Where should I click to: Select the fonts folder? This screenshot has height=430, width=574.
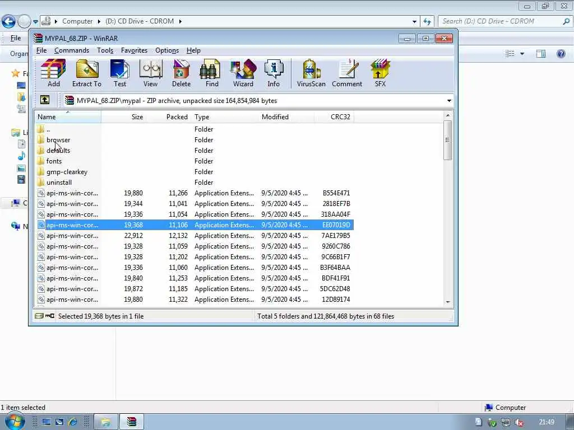click(x=54, y=161)
